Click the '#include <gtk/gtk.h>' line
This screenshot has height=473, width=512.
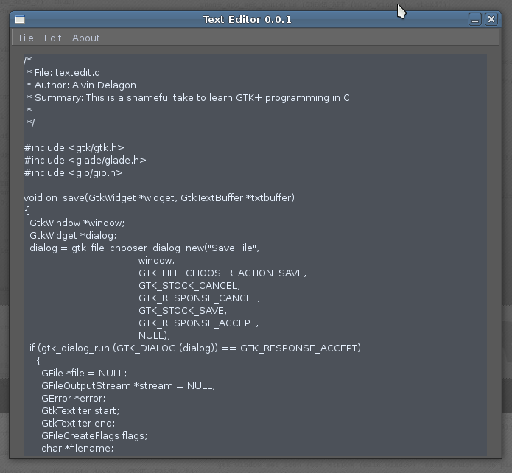[74, 147]
